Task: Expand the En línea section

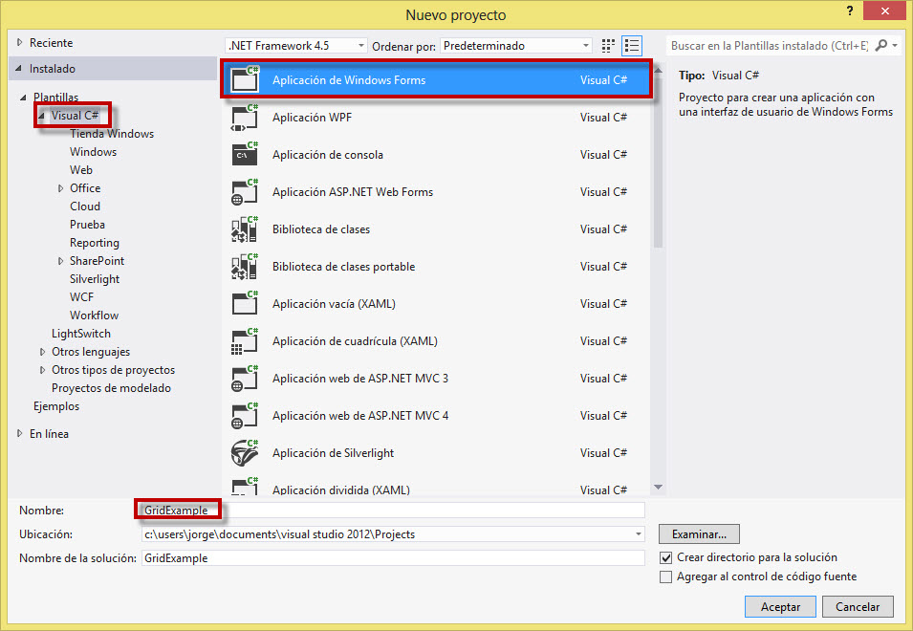Action: 20,434
